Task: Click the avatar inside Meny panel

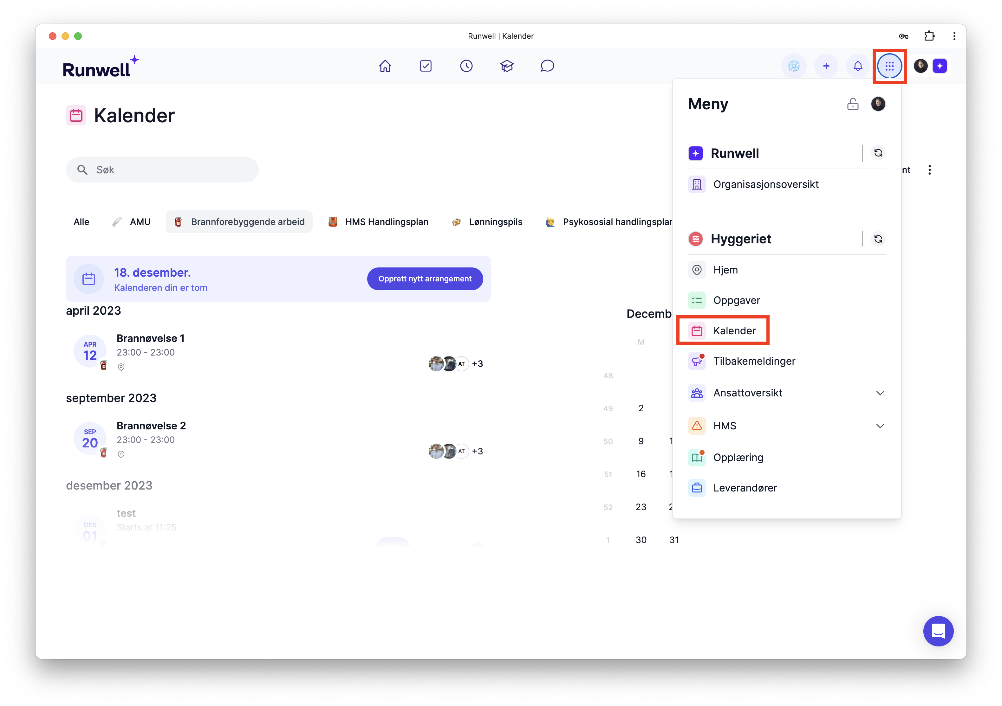Action: [878, 104]
